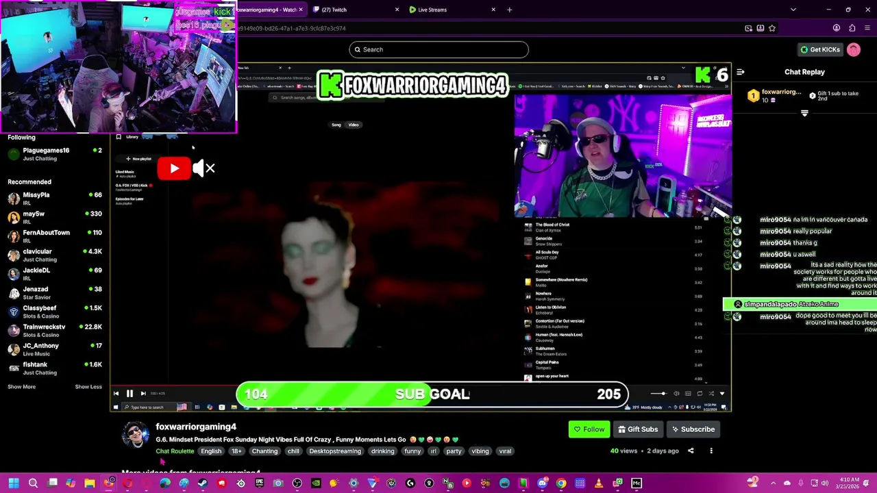The width and height of the screenshot is (877, 493).
Task: Open File Explorer from taskbar
Action: tap(90, 483)
